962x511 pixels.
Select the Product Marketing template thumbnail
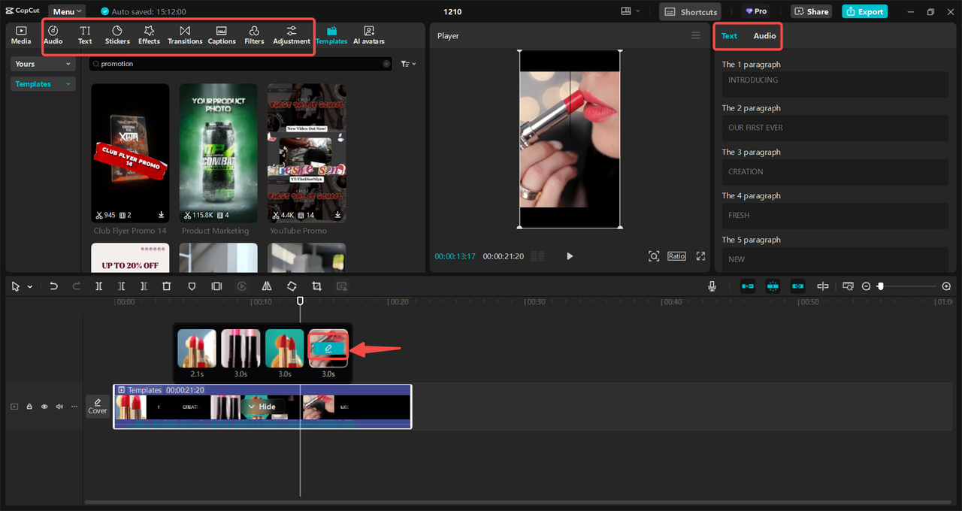pyautogui.click(x=218, y=153)
